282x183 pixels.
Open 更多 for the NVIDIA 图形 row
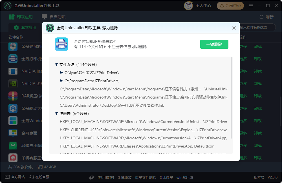tap(244, 84)
